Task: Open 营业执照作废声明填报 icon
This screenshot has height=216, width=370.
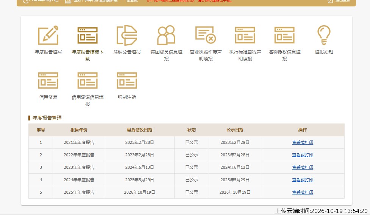Action: tap(206, 35)
